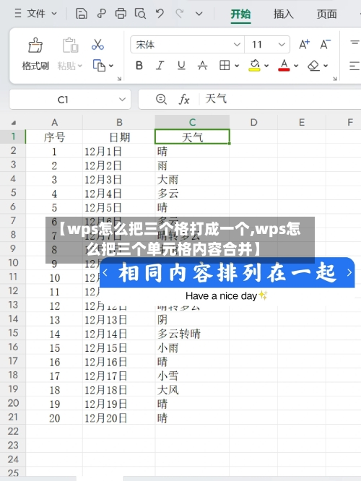The height and width of the screenshot is (481, 361).
Task: Click the Cut scissors icon
Action: coord(97,45)
